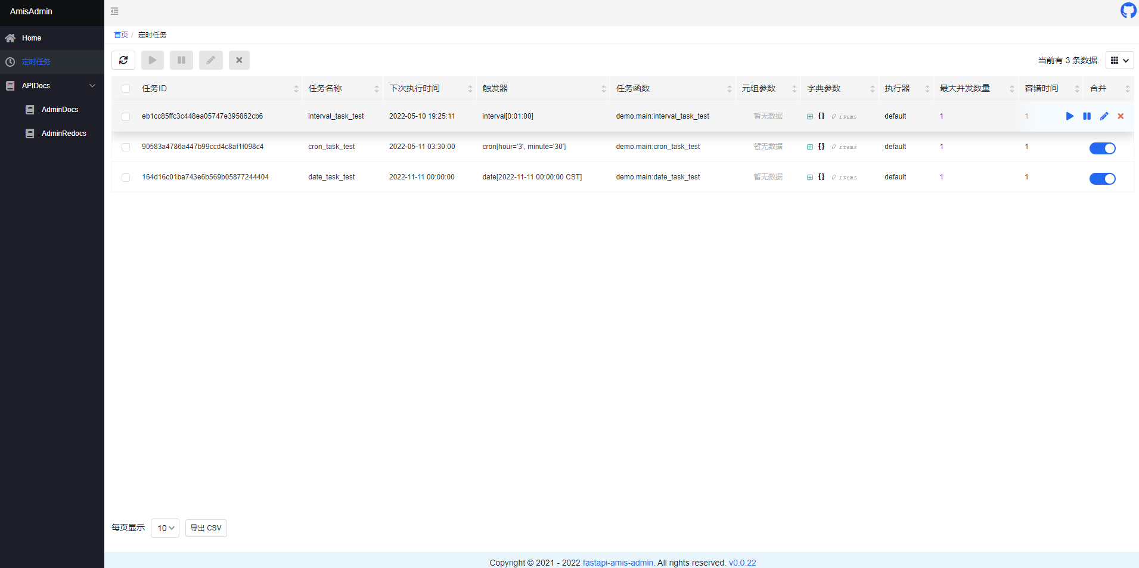1139x568 pixels.
Task: Sort by 容错时间 column sort icon
Action: point(1077,89)
